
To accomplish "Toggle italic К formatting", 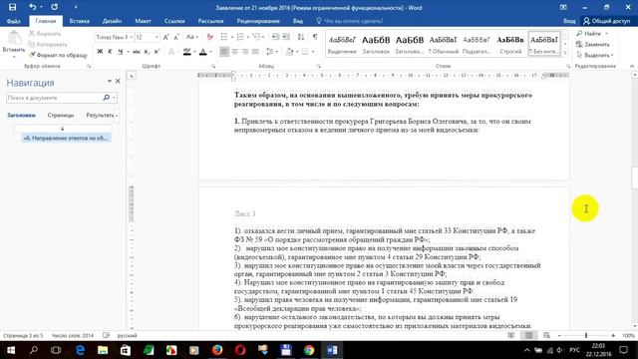I will pyautogui.click(x=110, y=52).
